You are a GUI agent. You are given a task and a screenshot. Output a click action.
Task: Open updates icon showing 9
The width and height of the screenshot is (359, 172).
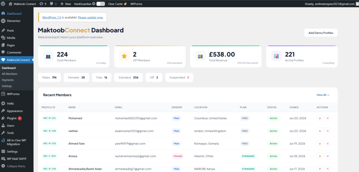pos(43,4)
